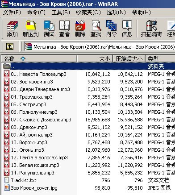The height and width of the screenshot is (195, 175).
Task: Open the Favorites (收藏夹) menu
Action: (x=88, y=12)
